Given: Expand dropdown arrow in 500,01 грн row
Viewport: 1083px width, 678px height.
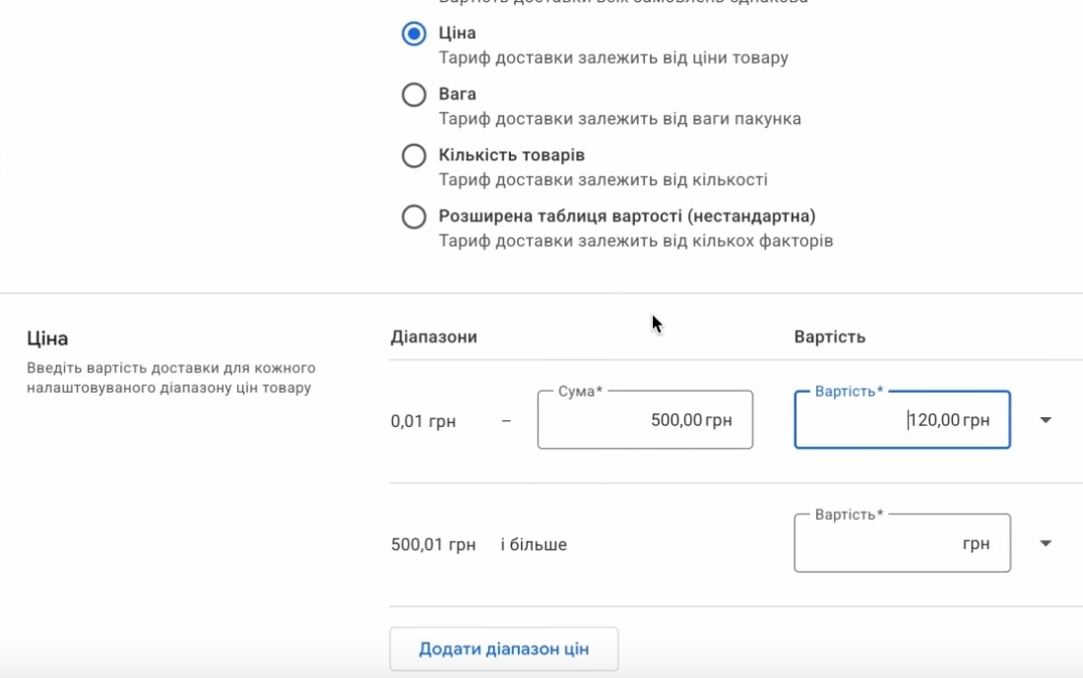Looking at the screenshot, I should [x=1046, y=543].
